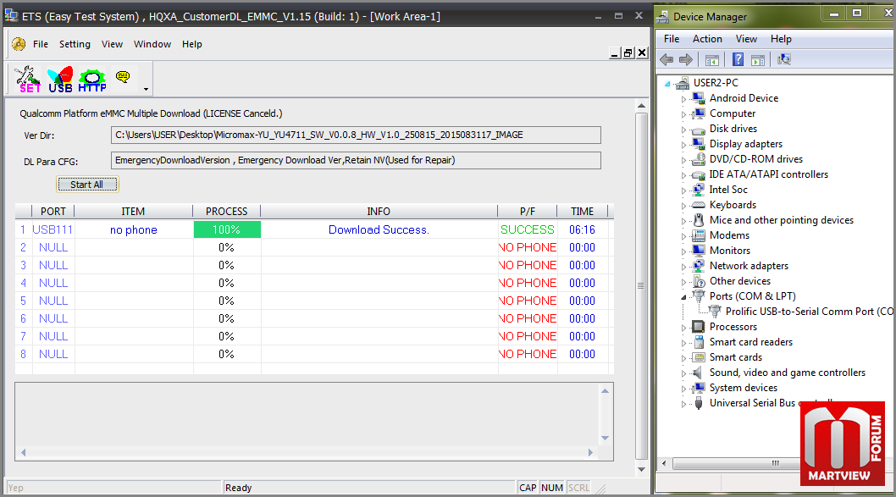896x497 pixels.
Task: Open Window menu in ETS
Action: click(x=152, y=44)
